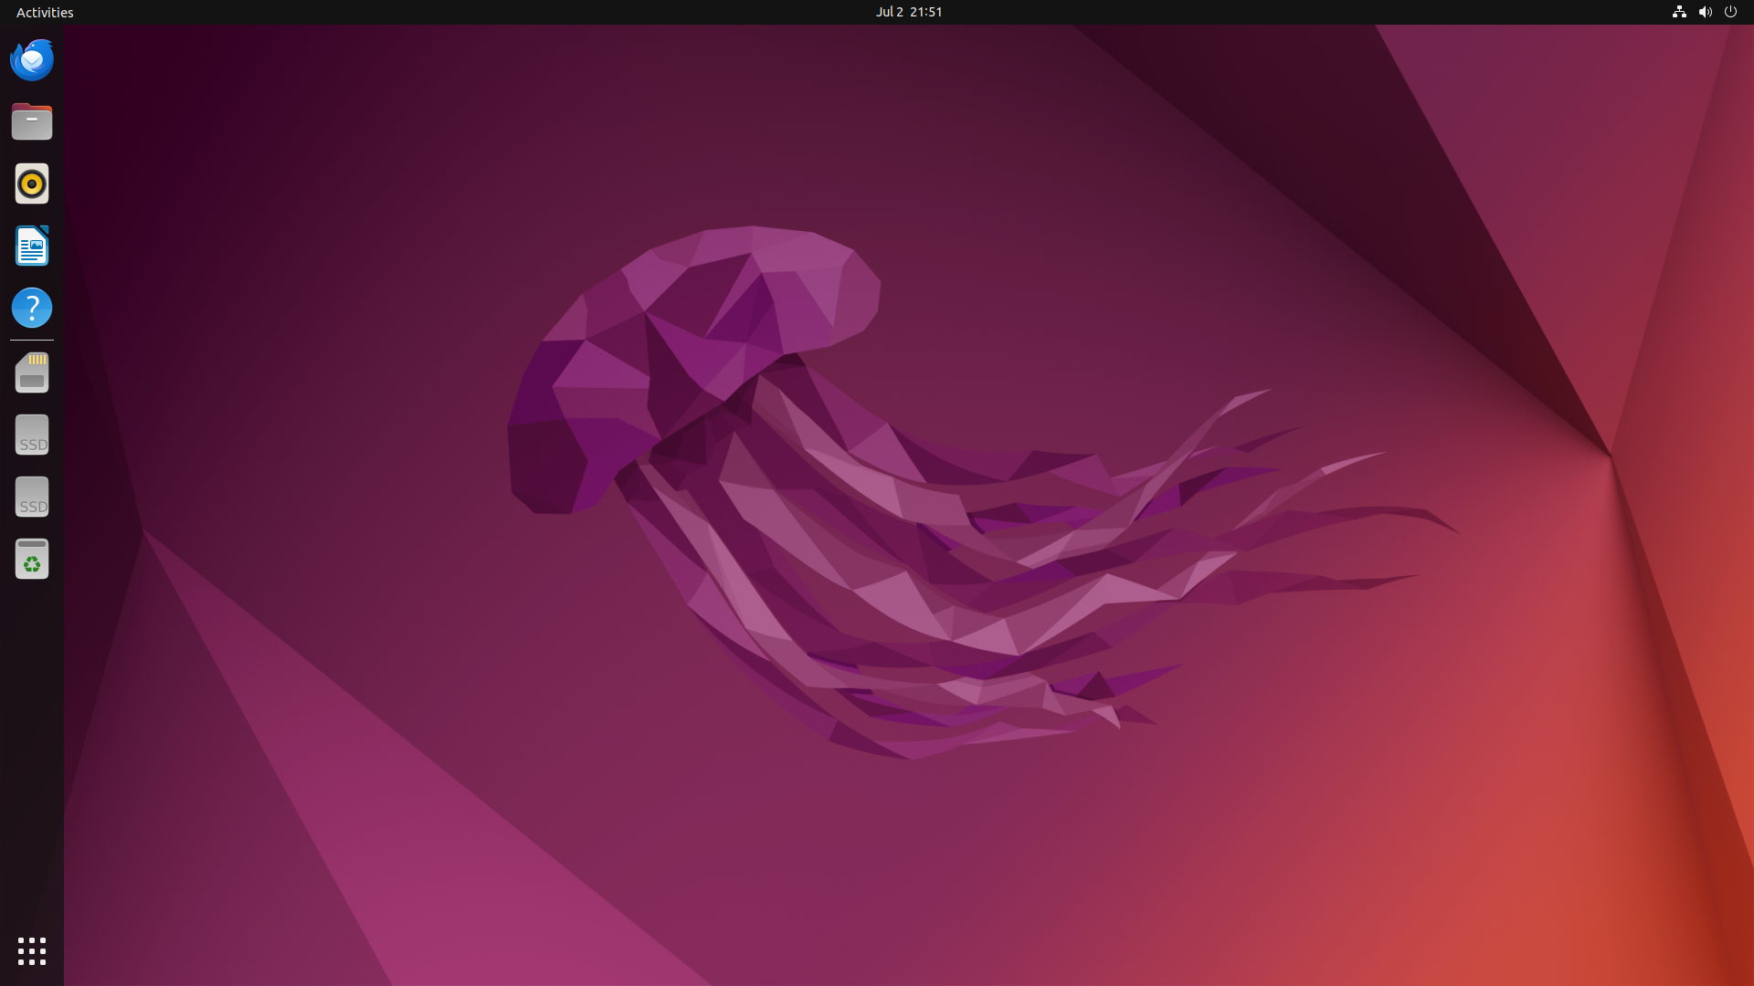Click Activities in the top bar
This screenshot has width=1754, height=986.
45,12
